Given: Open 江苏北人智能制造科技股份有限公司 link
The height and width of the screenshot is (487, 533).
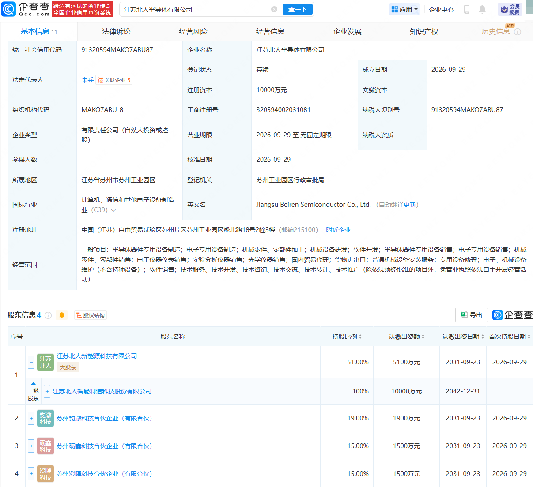Looking at the screenshot, I should pos(102,391).
